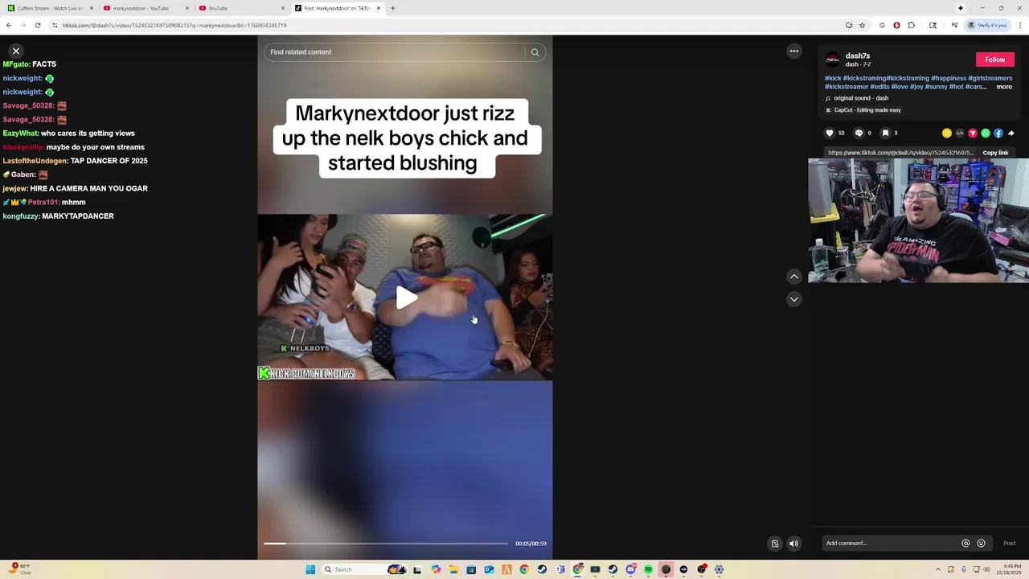Follow the dash7s account
Screen dimensions: 1029x579
coord(994,60)
